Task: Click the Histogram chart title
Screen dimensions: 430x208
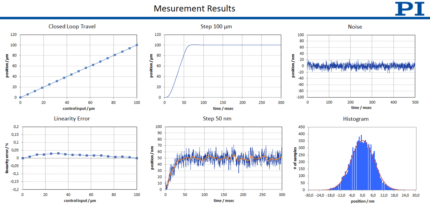Action: pos(356,119)
